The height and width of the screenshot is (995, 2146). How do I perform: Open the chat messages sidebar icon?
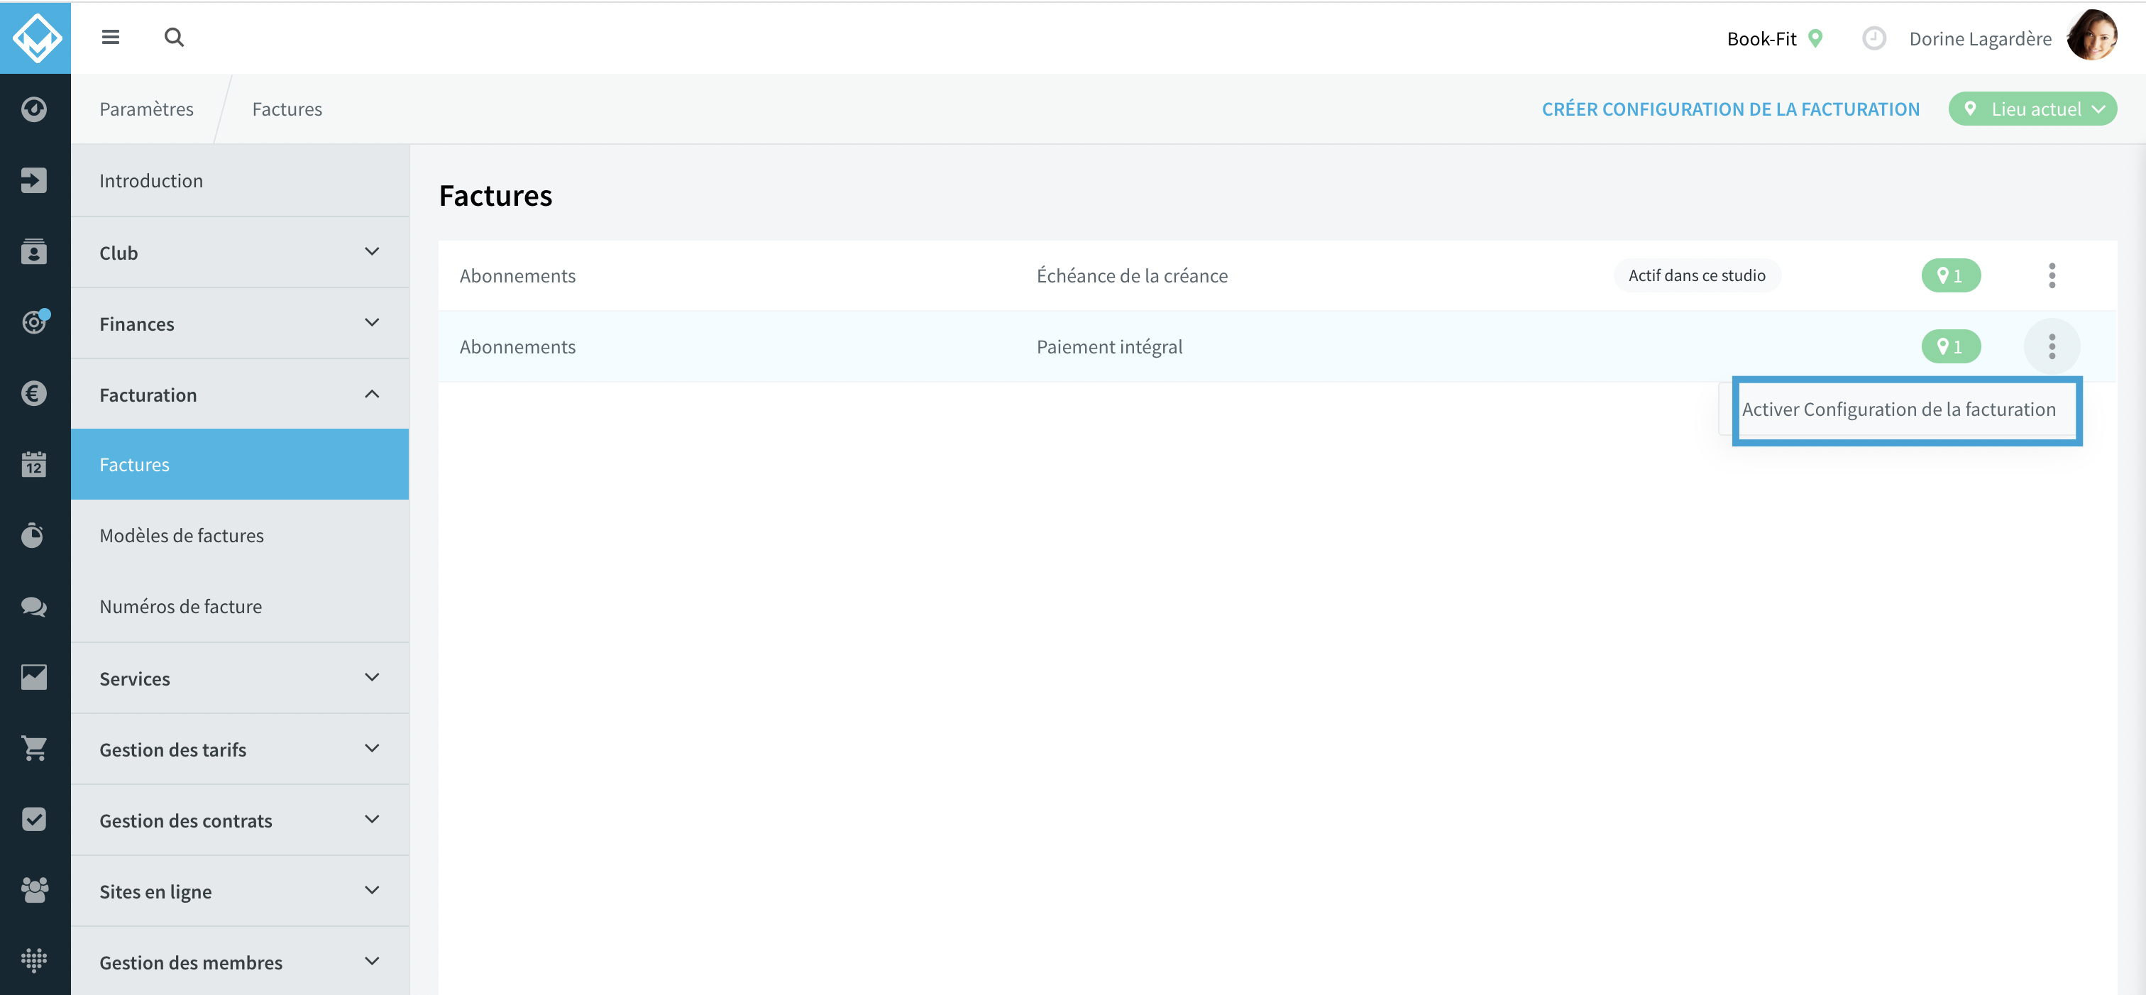34,606
